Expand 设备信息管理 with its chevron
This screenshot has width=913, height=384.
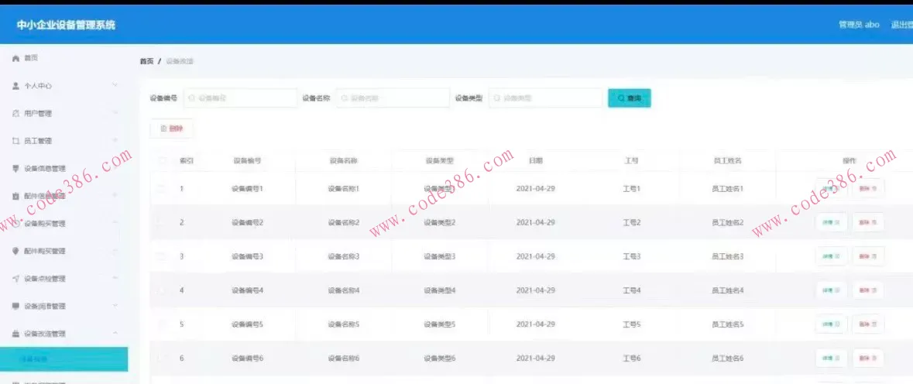coord(115,168)
